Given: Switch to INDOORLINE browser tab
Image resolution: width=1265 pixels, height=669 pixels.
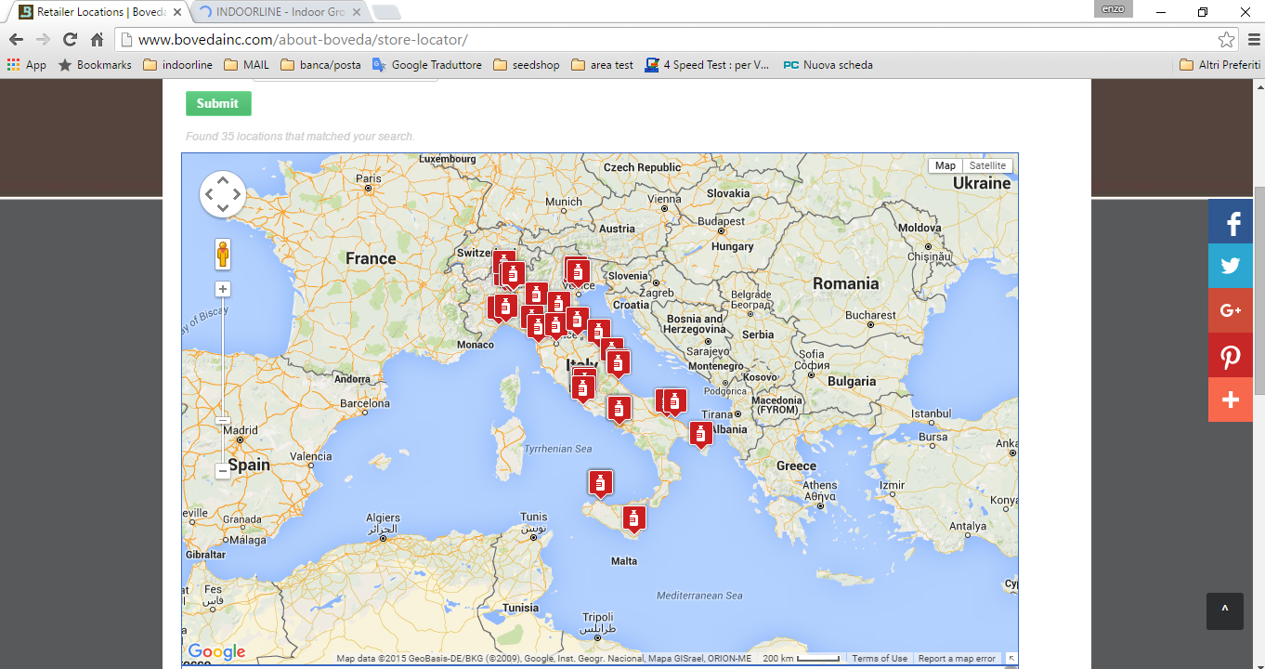Looking at the screenshot, I should (279, 12).
